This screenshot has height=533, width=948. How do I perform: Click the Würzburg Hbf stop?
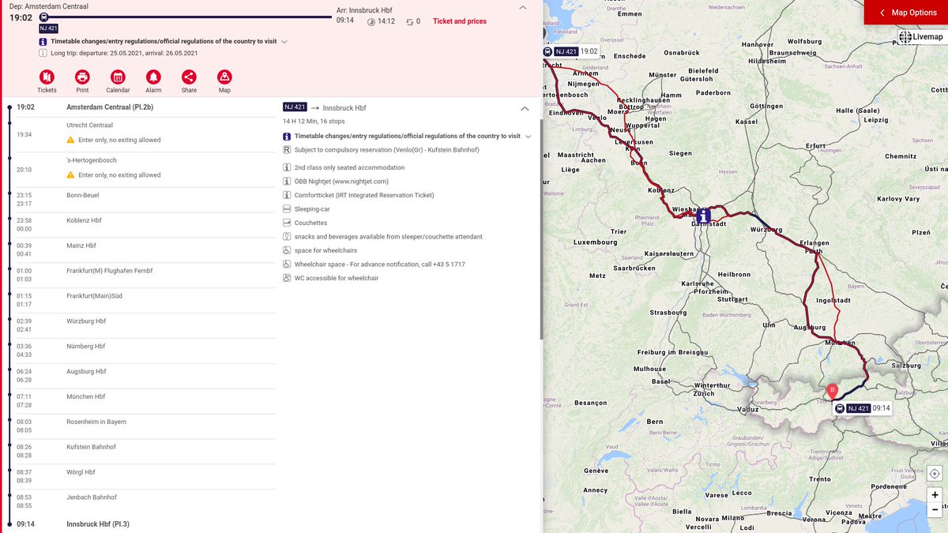[87, 321]
